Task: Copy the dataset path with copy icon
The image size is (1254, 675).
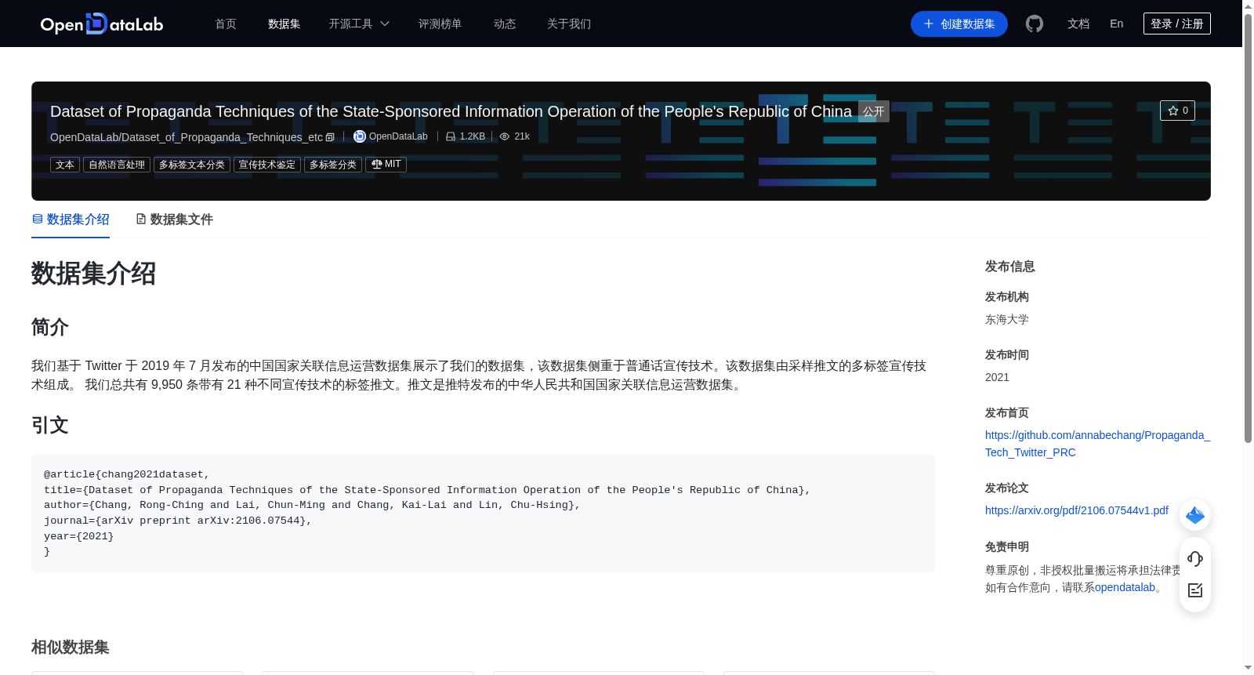Action: click(x=330, y=137)
